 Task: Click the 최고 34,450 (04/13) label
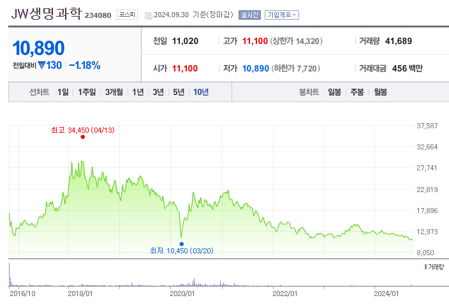[x=83, y=130]
